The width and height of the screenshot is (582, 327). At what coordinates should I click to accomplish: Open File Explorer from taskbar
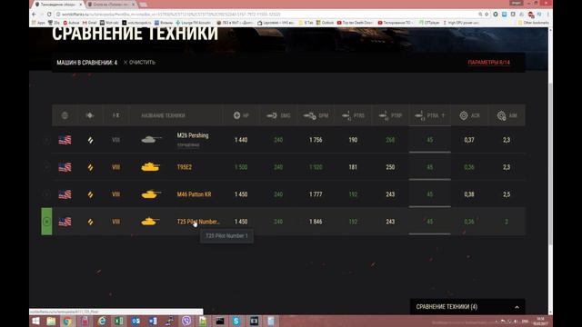(51, 321)
